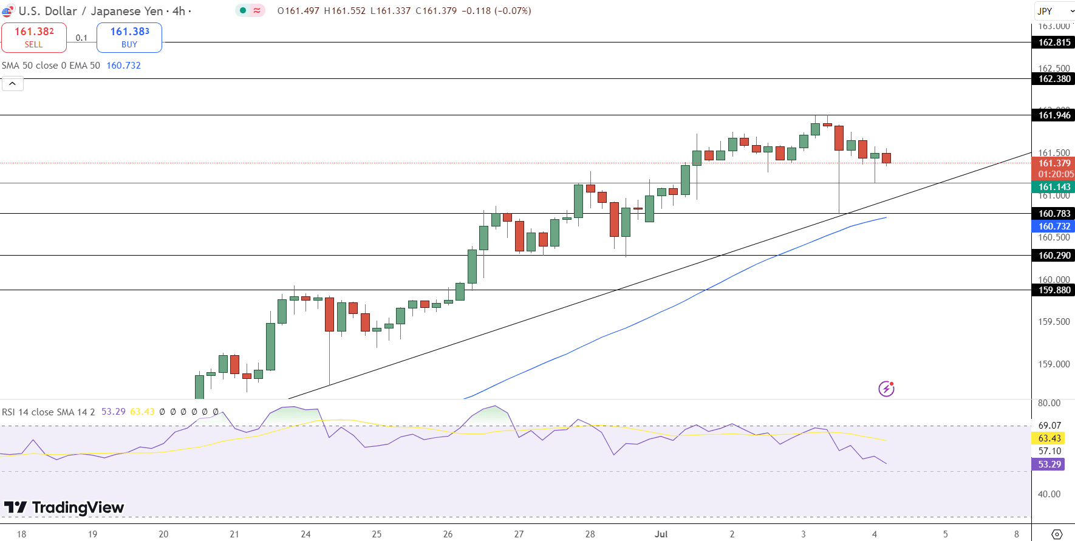Click the BUY 161.383 button
Viewport: 1075px width, 541px height.
pyautogui.click(x=129, y=38)
